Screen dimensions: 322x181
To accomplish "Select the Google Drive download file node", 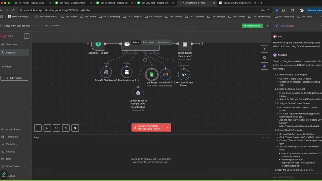I will [x=138, y=93].
